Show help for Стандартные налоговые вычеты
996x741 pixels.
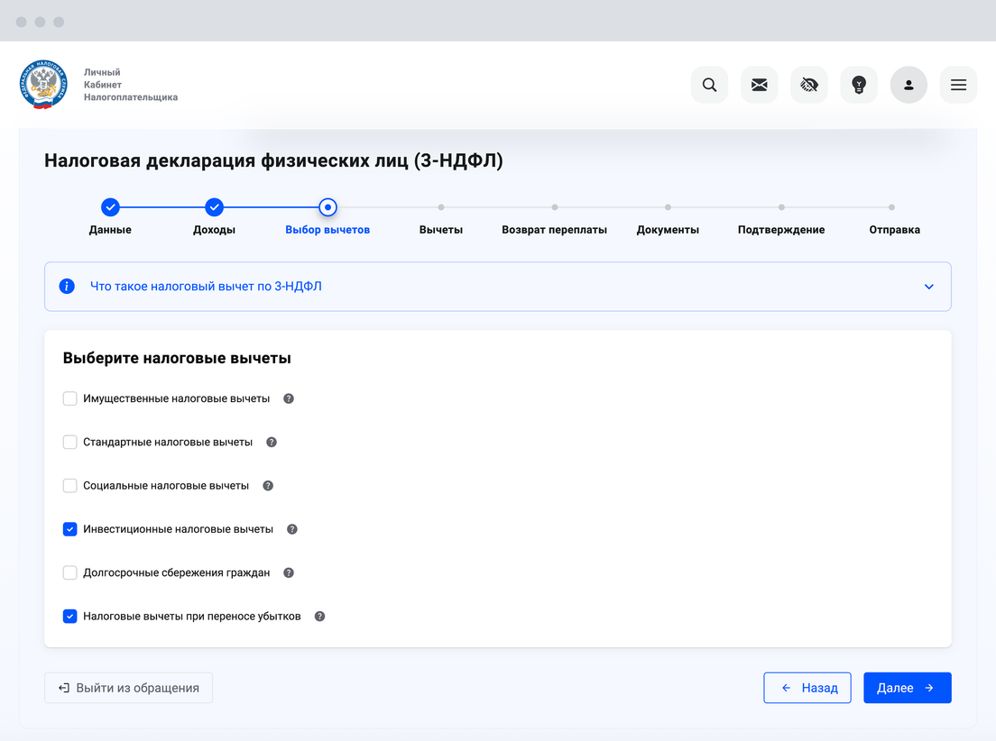pyautogui.click(x=272, y=442)
